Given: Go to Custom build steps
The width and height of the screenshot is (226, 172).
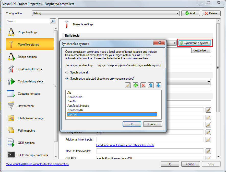Looking at the screenshot, I should 30,69.
